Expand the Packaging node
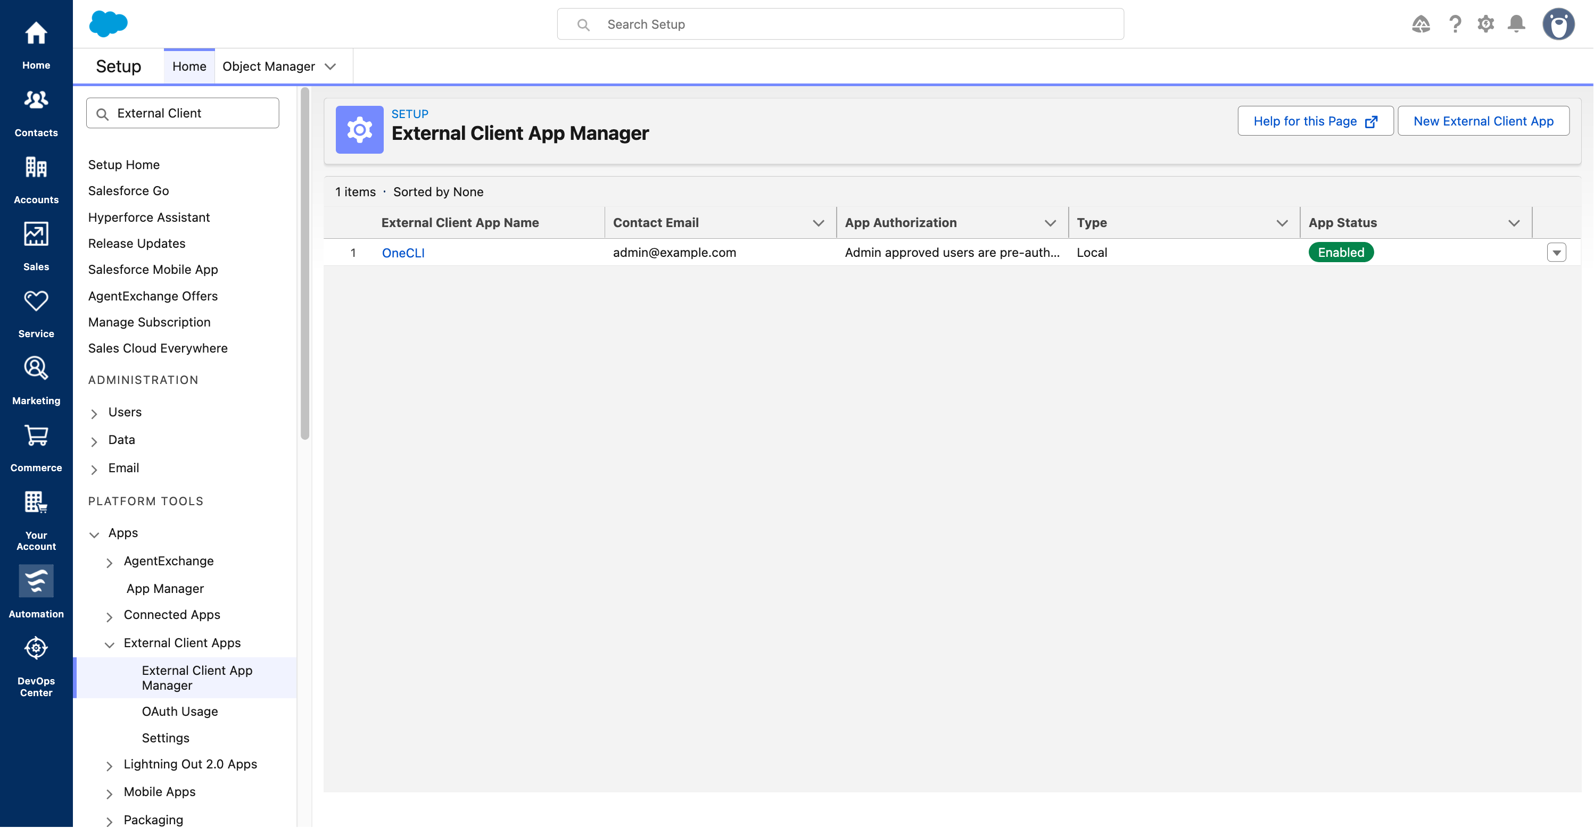Image resolution: width=1594 pixels, height=828 pixels. click(x=110, y=821)
